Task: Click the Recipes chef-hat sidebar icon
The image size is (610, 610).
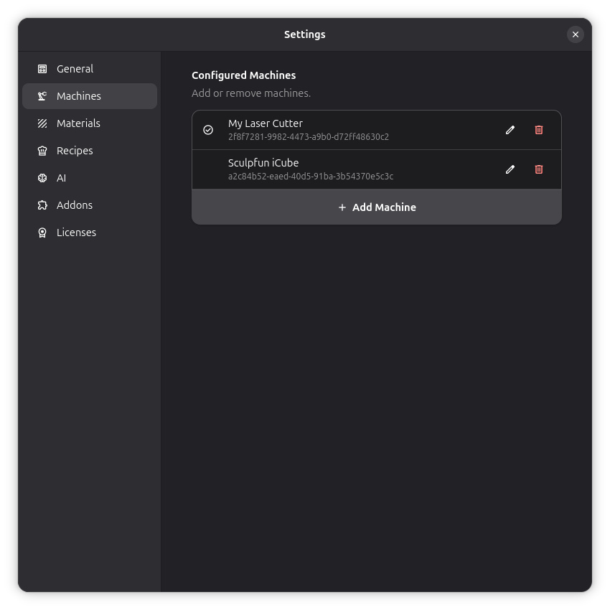Action: point(42,151)
